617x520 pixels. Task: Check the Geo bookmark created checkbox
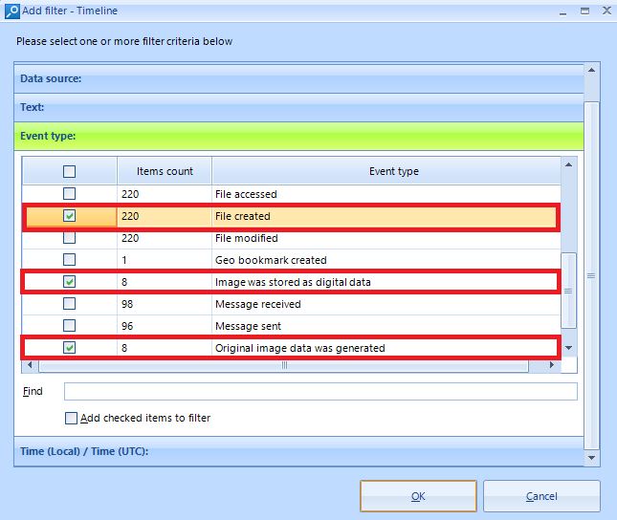click(x=69, y=260)
